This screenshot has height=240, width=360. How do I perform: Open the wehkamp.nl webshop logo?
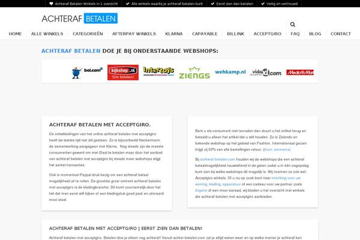click(230, 72)
